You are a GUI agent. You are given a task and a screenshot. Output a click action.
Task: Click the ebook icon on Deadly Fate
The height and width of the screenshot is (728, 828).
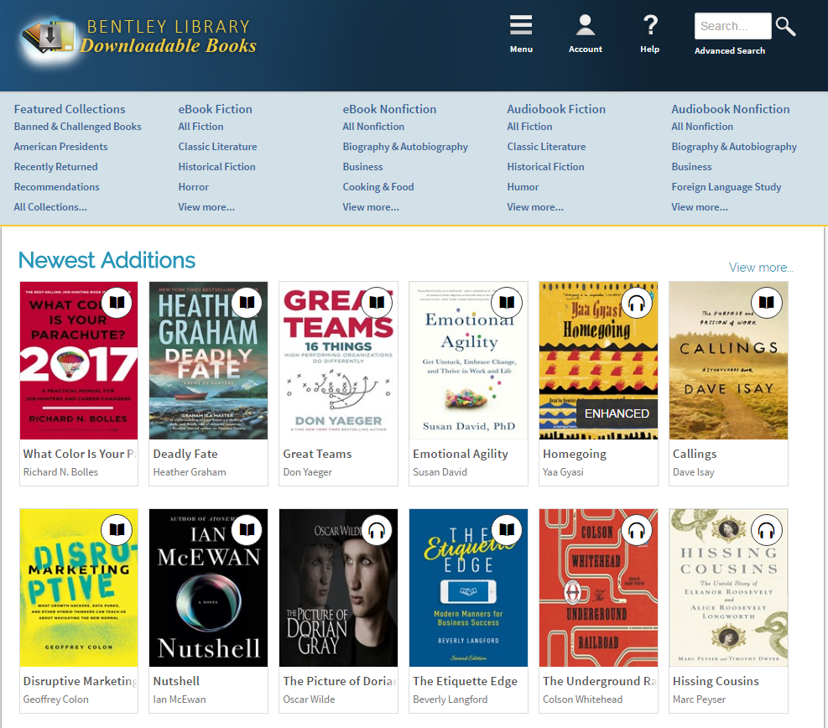point(247,302)
